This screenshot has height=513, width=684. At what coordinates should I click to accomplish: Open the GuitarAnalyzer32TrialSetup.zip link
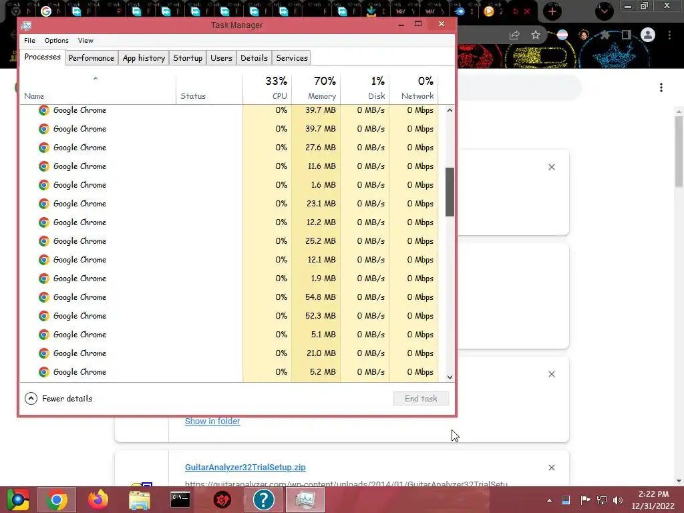tap(245, 467)
